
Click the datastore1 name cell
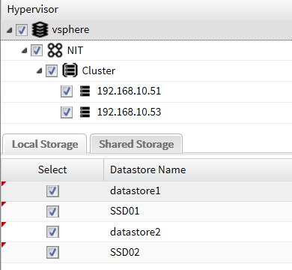198,191
